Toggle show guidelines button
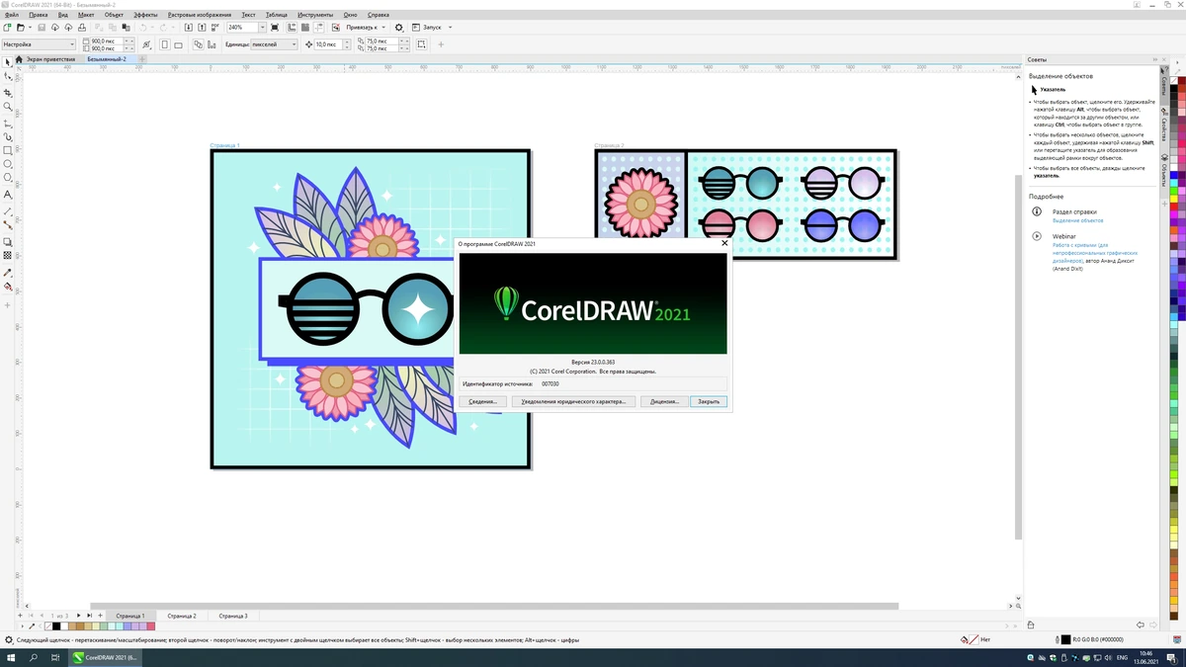The image size is (1186, 667). pyautogui.click(x=319, y=28)
